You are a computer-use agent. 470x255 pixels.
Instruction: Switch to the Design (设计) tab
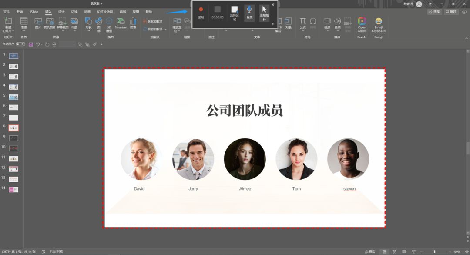61,12
